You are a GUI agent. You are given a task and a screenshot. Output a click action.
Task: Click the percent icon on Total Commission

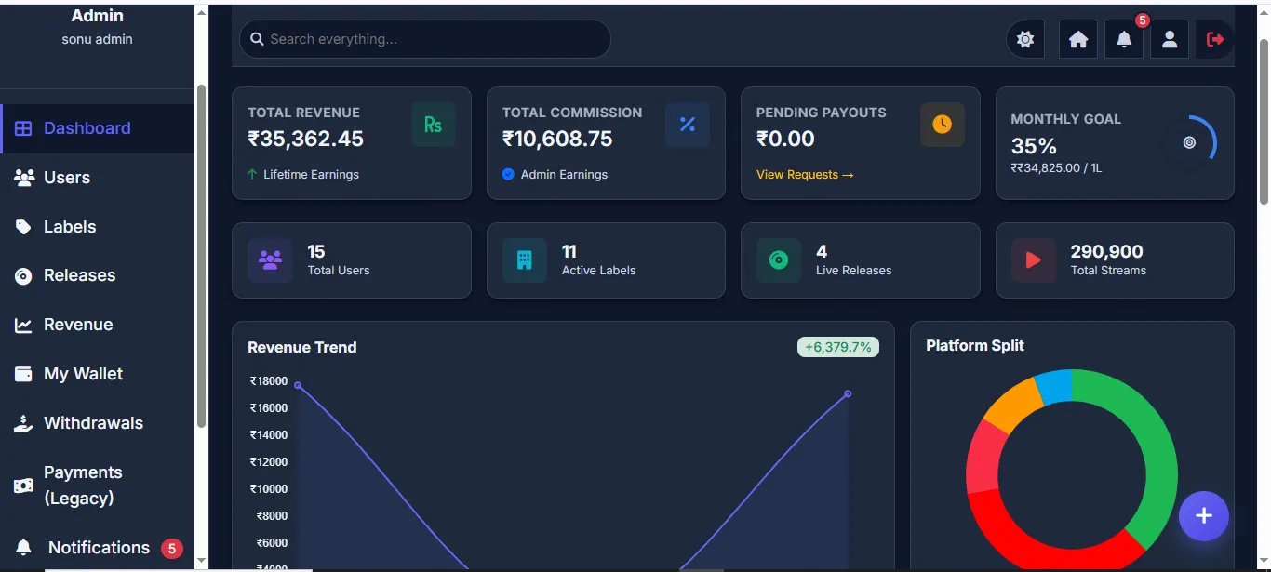(x=688, y=125)
